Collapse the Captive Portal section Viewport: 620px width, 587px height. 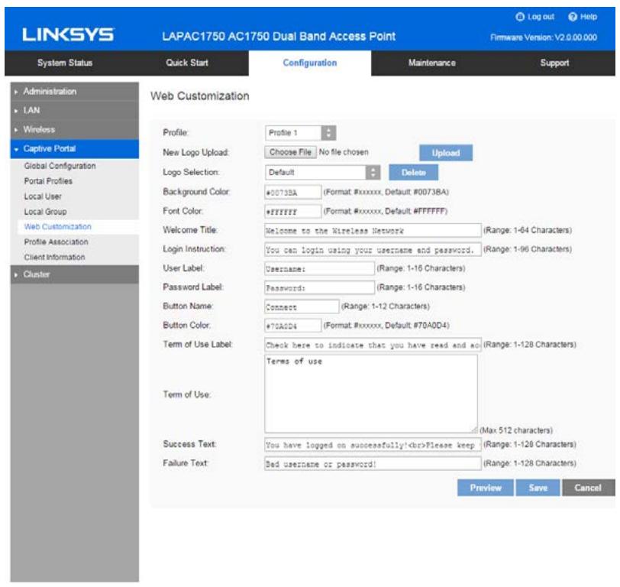point(74,149)
